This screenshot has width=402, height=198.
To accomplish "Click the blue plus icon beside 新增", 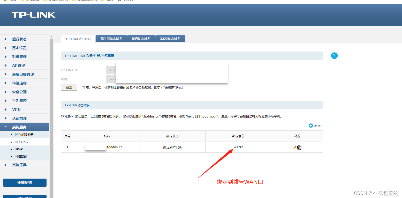I will tap(311, 126).
